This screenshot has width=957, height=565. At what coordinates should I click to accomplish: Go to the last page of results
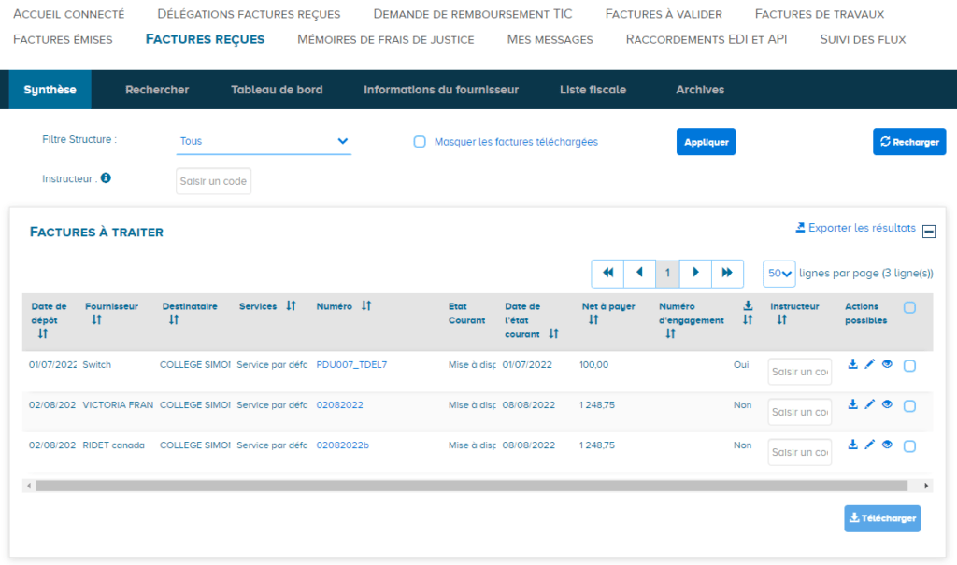726,273
